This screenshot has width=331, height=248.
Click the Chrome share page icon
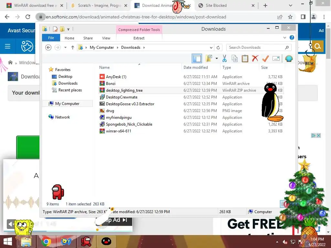click(x=280, y=17)
